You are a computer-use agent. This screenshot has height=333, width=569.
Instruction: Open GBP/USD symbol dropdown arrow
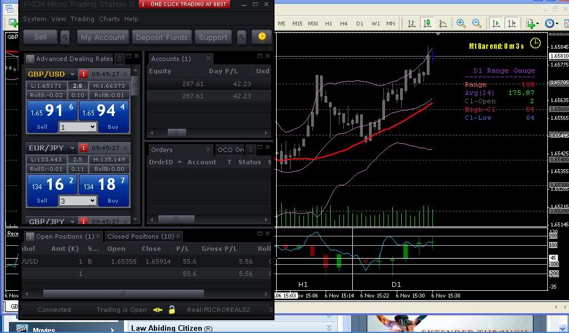(72, 74)
